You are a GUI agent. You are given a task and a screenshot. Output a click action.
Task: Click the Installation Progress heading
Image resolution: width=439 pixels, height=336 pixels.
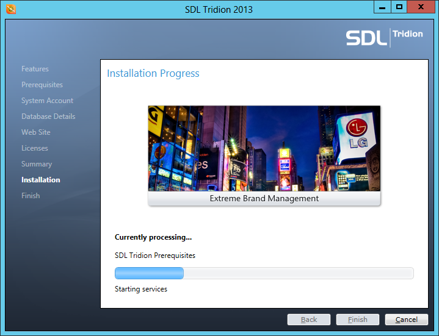(x=153, y=73)
